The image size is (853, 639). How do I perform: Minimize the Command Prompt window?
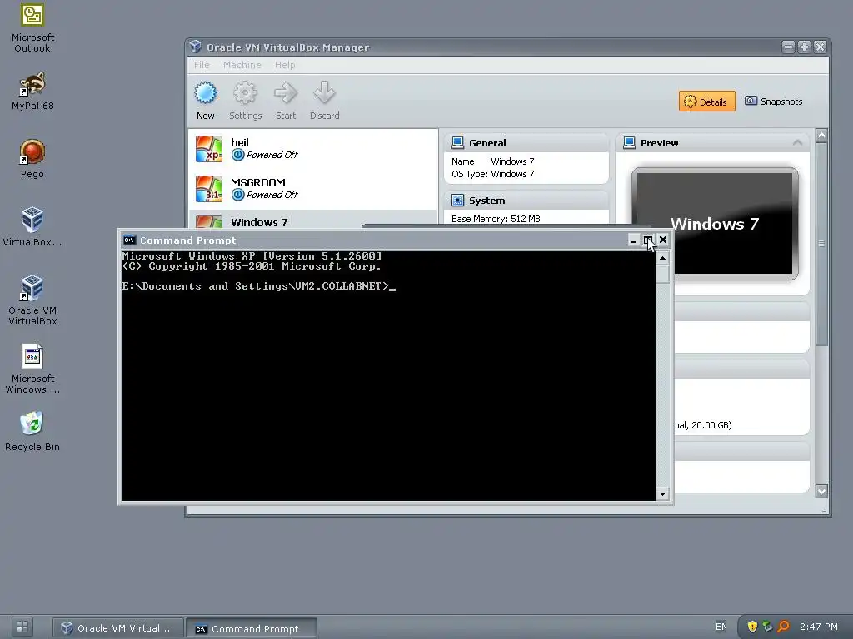pos(633,240)
